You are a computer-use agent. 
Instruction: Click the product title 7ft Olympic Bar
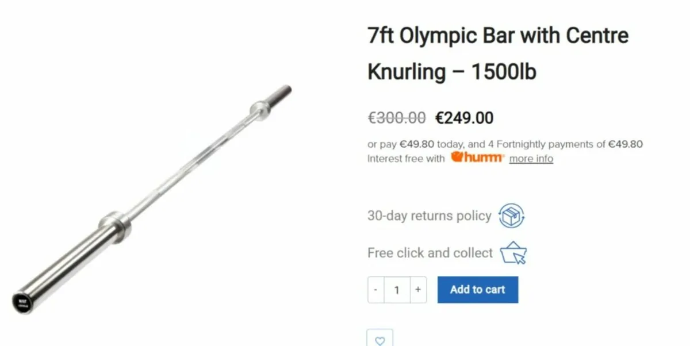point(498,54)
